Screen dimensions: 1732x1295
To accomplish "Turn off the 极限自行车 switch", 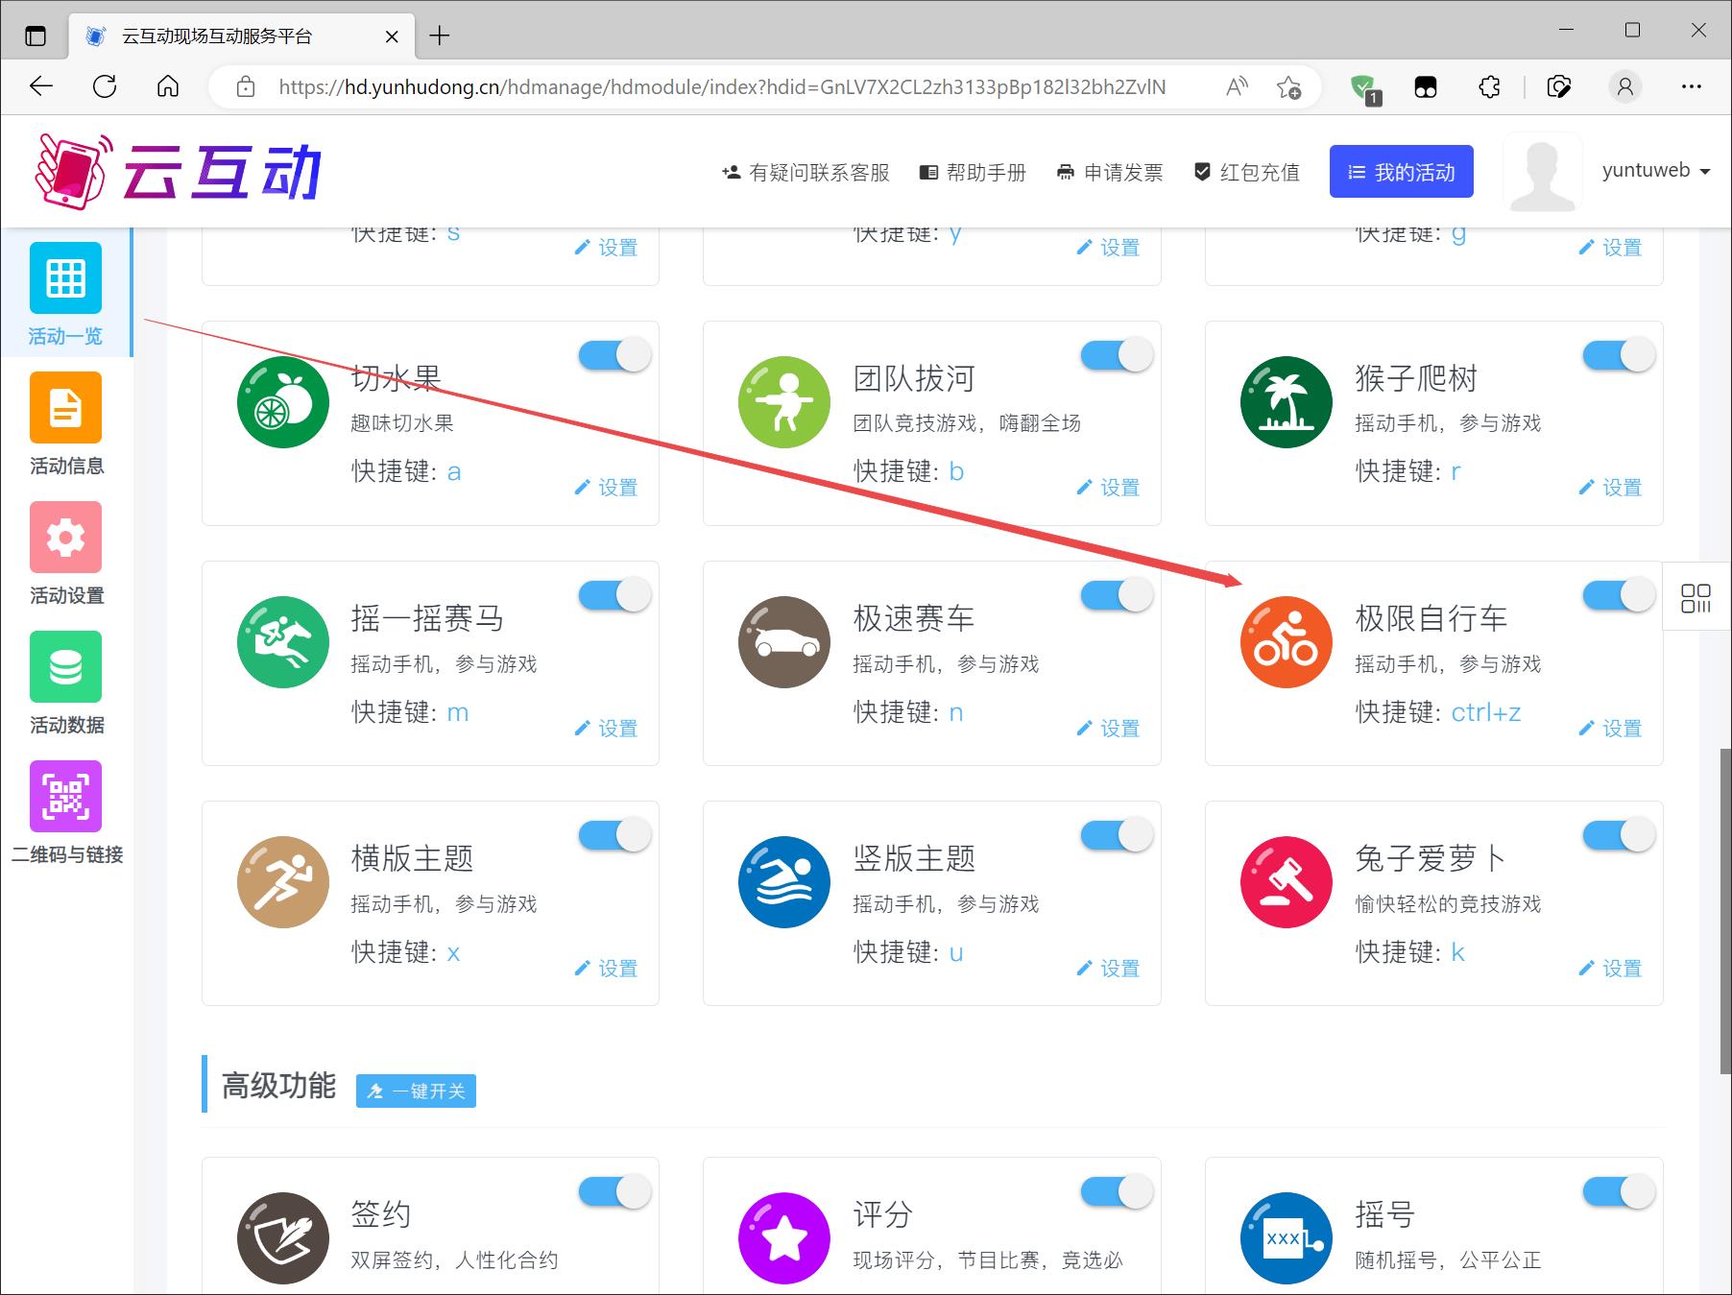I will coord(1619,595).
